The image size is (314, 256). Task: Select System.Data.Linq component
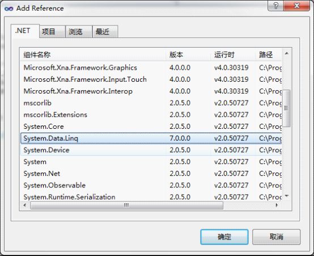pyautogui.click(x=151, y=139)
